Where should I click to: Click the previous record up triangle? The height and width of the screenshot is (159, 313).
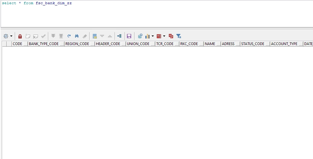pos(110,36)
